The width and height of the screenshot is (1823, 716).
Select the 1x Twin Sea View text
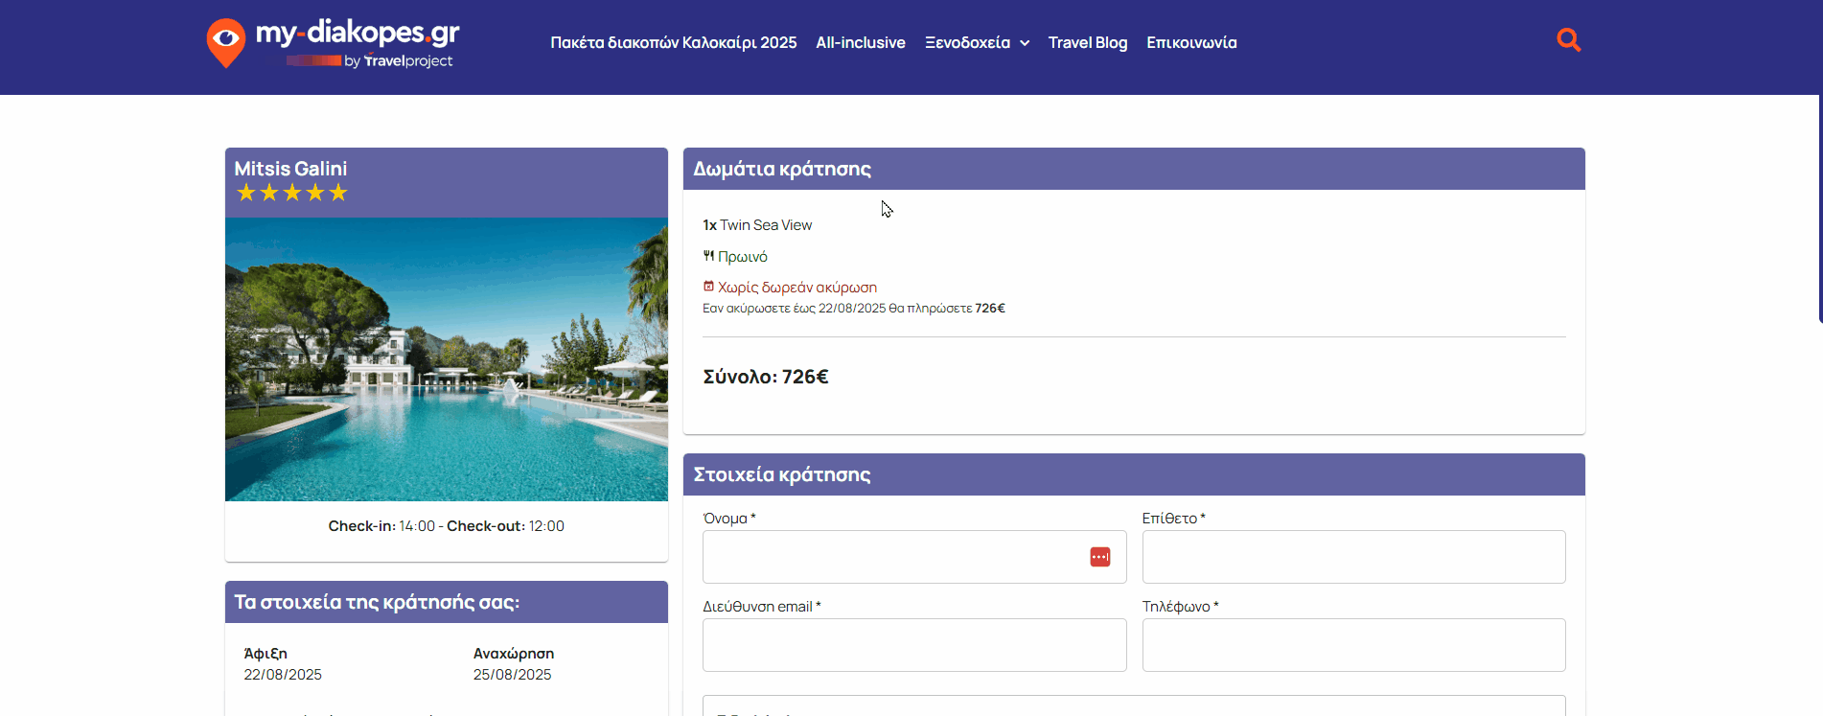(757, 225)
